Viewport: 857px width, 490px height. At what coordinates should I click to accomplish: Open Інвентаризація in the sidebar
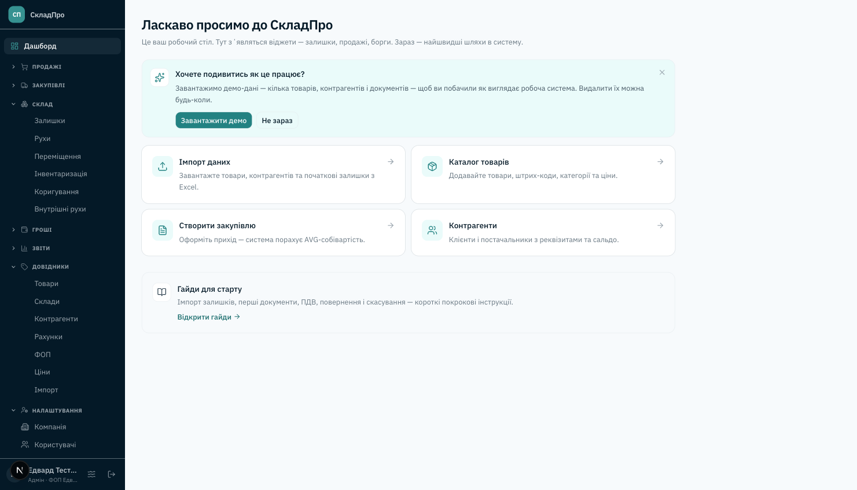61,174
